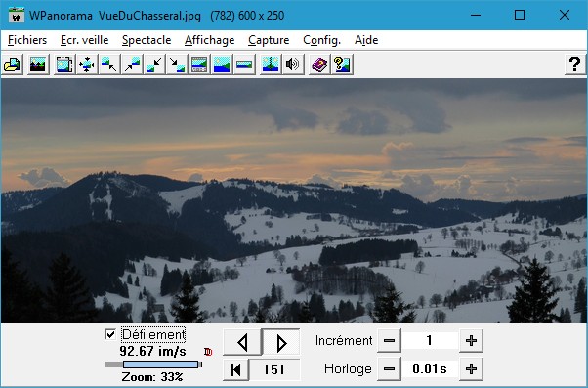Click the Zoom position slider bar
Screen dimensions: 588x388
[x=153, y=365]
